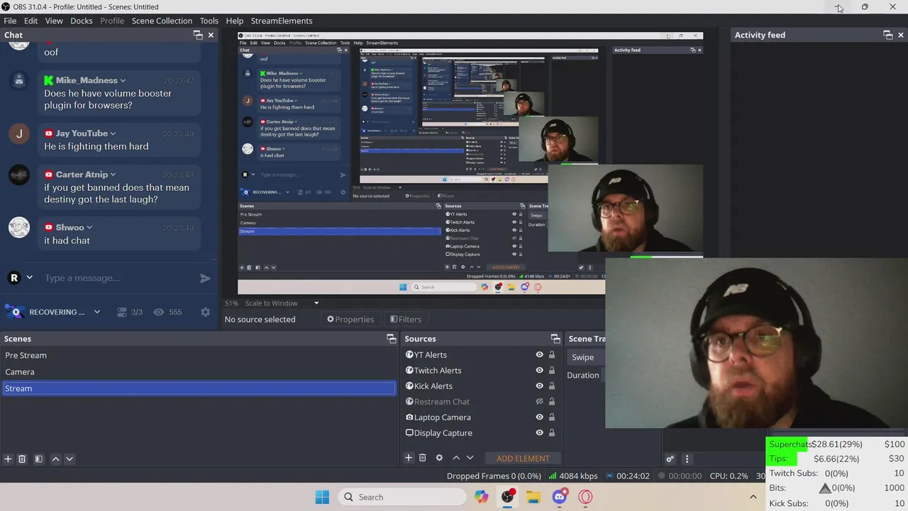
Task: Remove selected scene with trash icon
Action: (x=22, y=458)
